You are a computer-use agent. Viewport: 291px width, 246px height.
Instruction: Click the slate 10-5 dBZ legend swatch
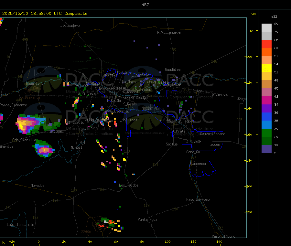(266, 149)
